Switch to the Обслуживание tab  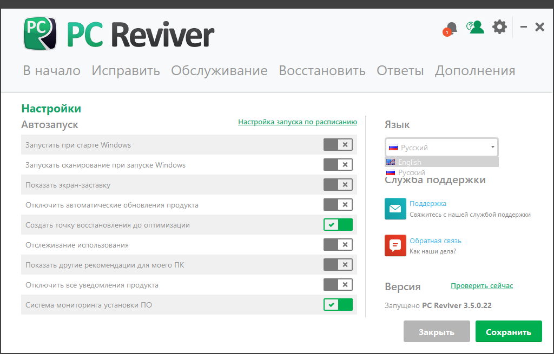(x=220, y=71)
